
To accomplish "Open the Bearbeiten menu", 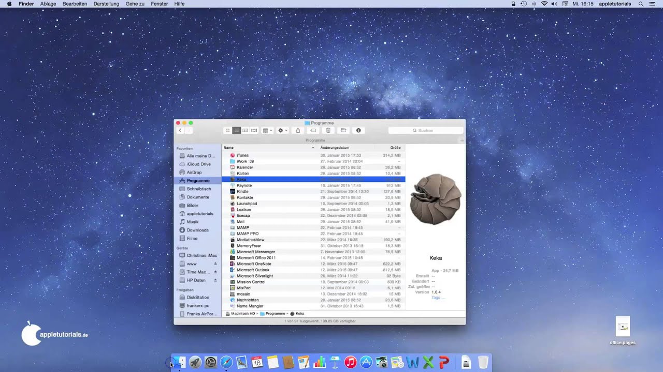I will (75, 4).
